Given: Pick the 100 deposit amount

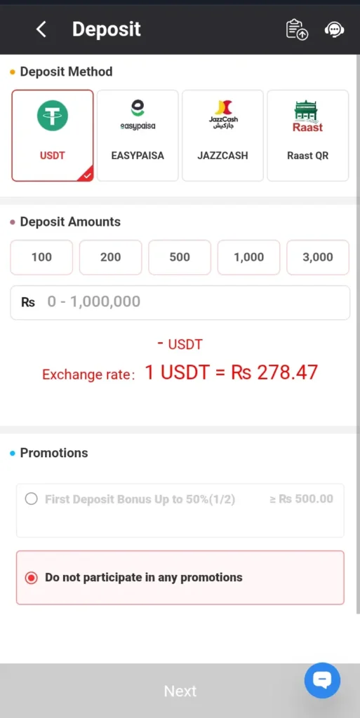Looking at the screenshot, I should (41, 257).
